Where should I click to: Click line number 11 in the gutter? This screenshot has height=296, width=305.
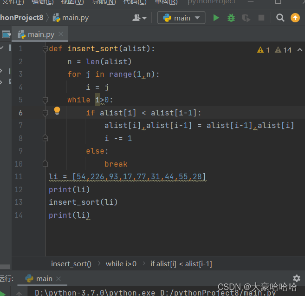19,177
